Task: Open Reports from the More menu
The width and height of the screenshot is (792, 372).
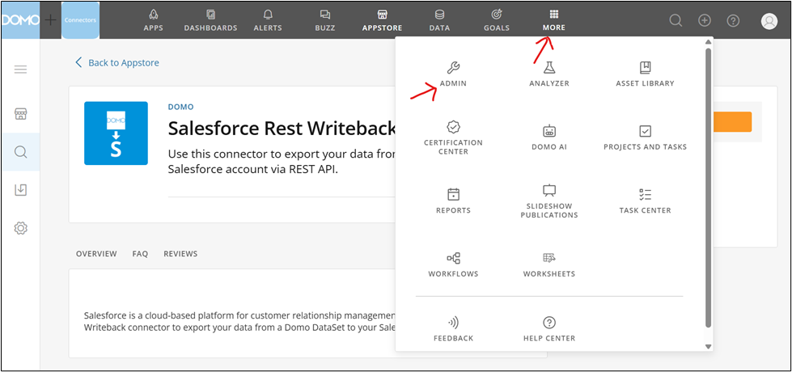Action: pyautogui.click(x=453, y=201)
